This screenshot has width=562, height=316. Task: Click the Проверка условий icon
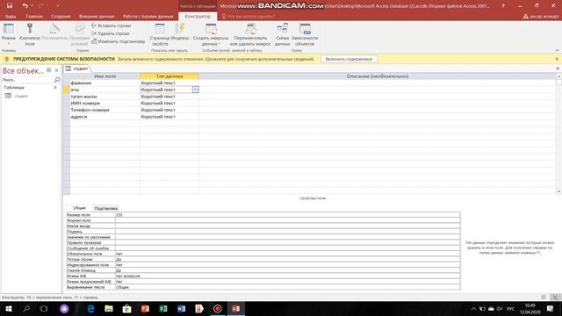(80, 34)
